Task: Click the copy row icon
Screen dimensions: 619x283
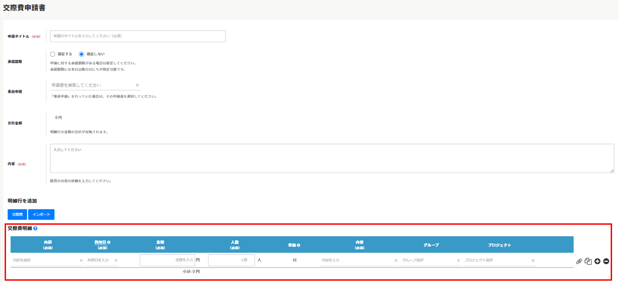Action: (588, 261)
